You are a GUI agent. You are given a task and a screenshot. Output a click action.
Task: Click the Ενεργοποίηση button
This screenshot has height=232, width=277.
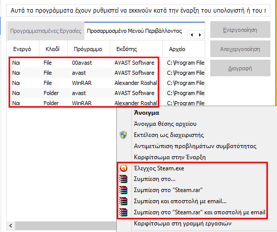[x=240, y=30]
